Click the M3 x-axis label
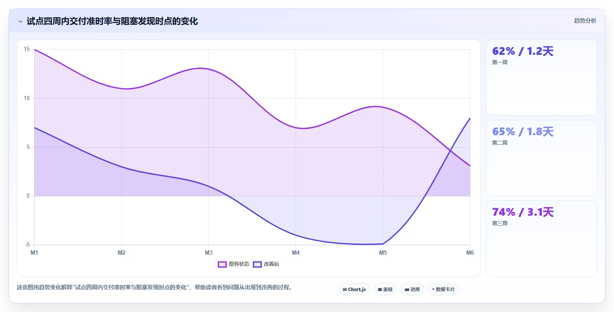 [x=209, y=253]
